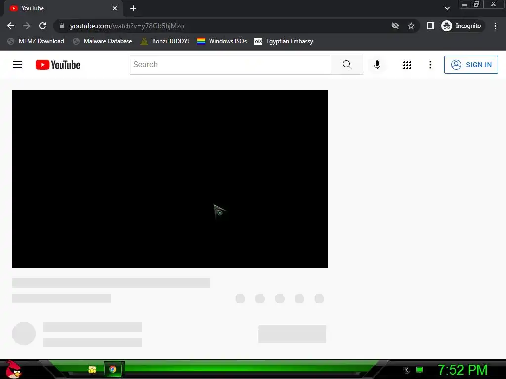506x379 pixels.
Task: Click into the YouTube Search field
Action: point(231,65)
